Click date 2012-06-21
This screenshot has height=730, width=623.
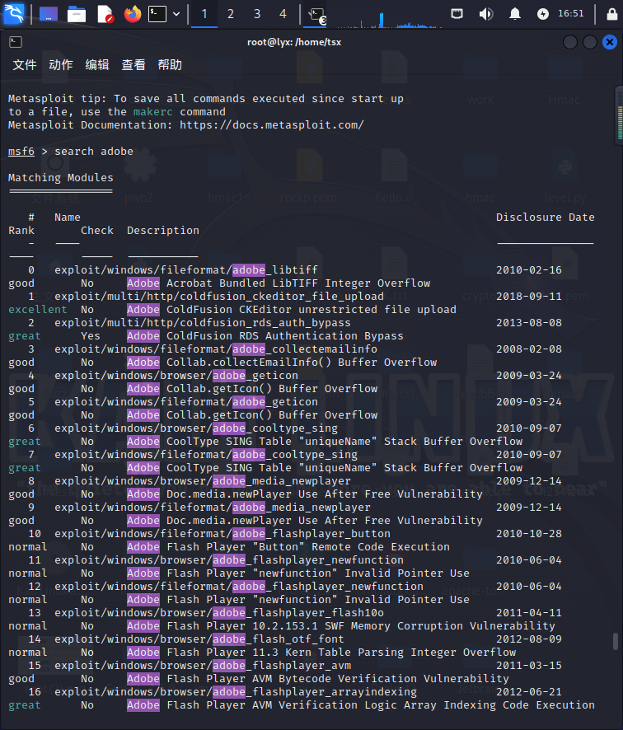coord(529,692)
